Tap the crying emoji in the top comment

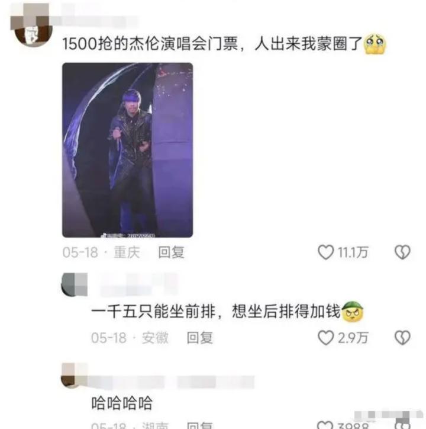375,44
